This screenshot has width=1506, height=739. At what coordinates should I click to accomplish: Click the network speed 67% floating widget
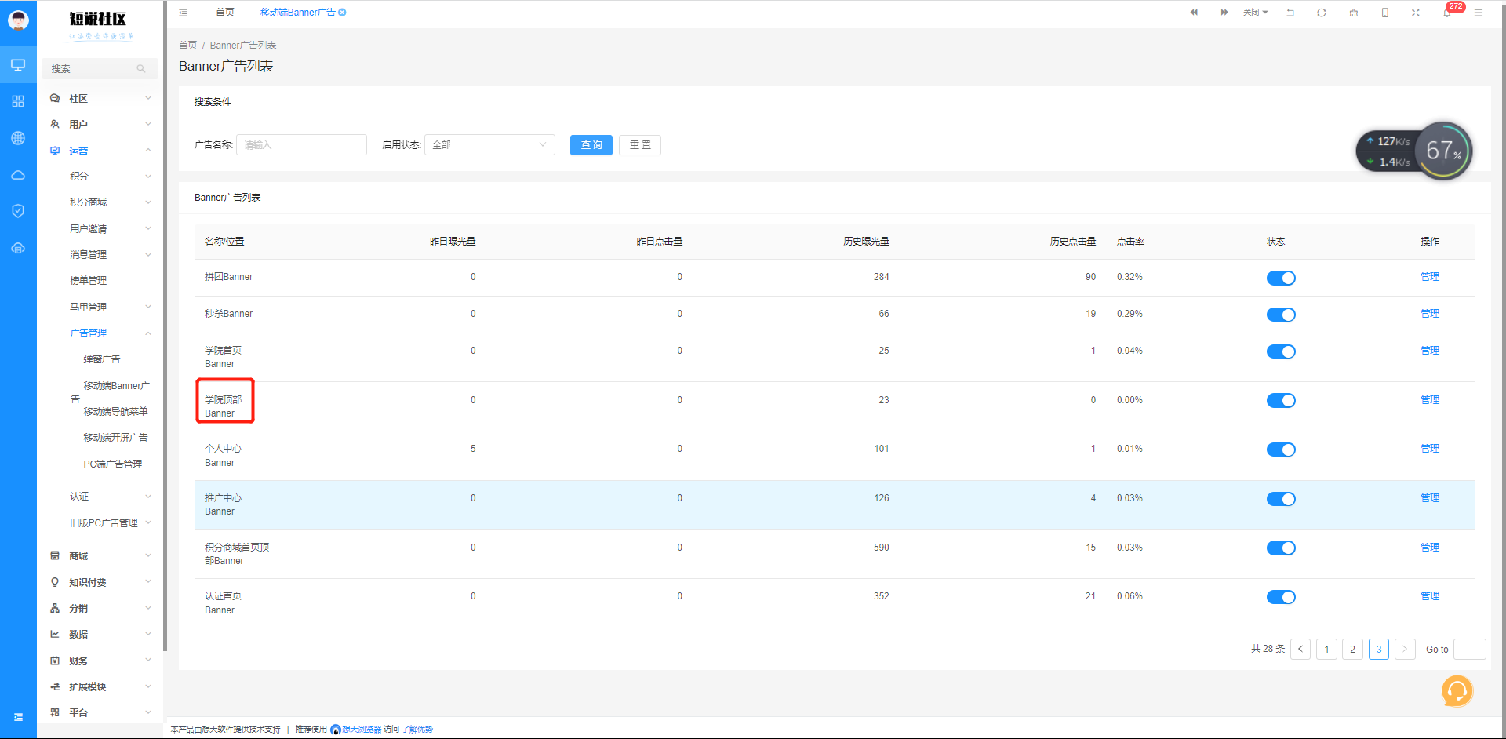coord(1413,151)
